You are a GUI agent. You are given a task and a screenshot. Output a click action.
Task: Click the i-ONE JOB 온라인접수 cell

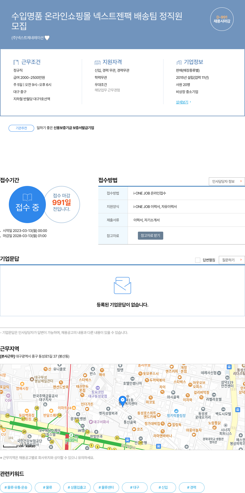pos(186,193)
